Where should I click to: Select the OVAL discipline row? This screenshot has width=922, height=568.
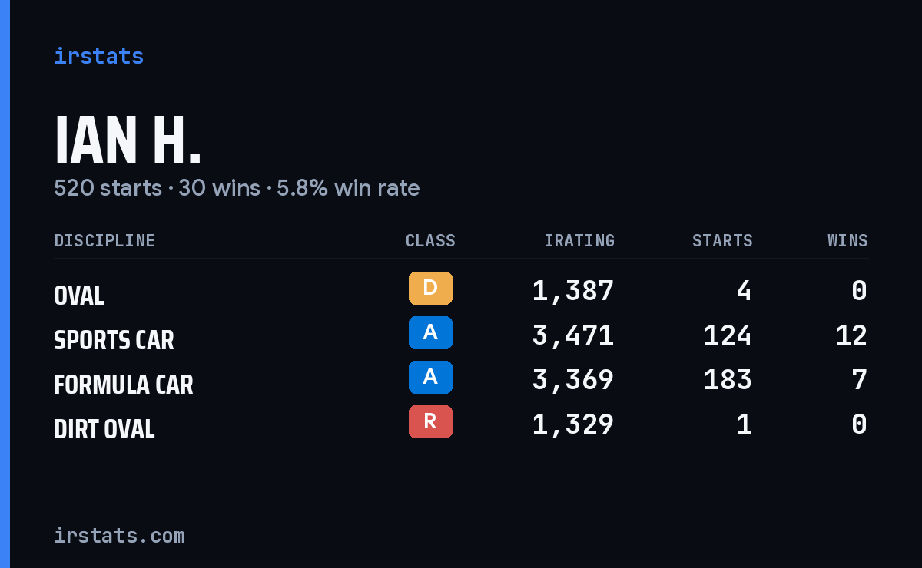coord(461,291)
